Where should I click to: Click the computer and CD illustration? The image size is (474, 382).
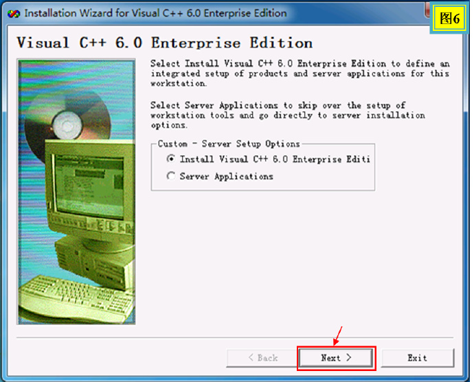click(x=76, y=192)
